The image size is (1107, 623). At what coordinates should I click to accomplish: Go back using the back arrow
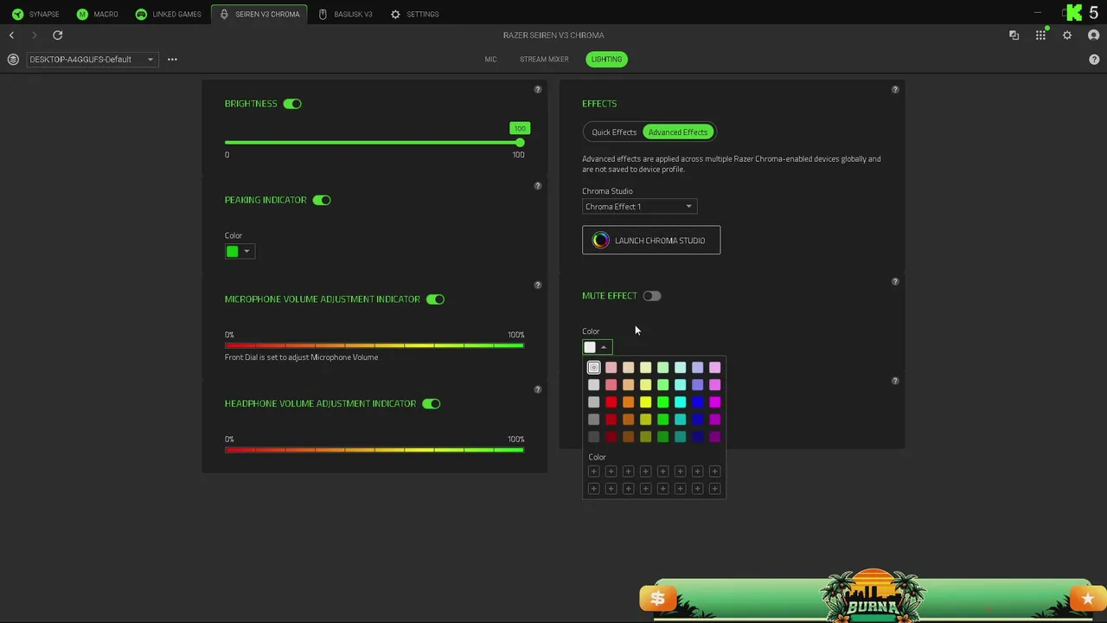click(11, 35)
